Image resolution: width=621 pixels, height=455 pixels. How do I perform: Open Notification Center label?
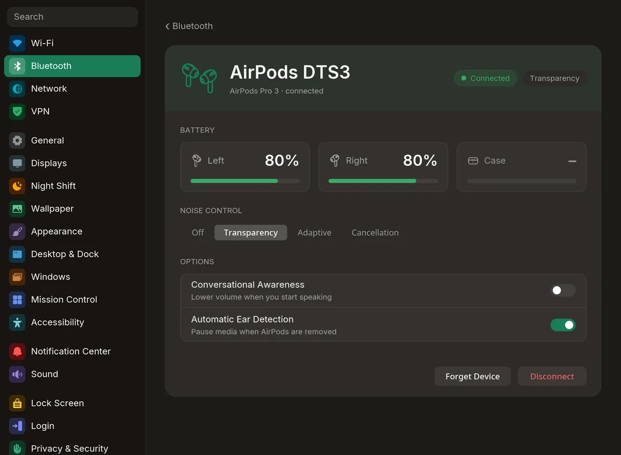(x=71, y=351)
